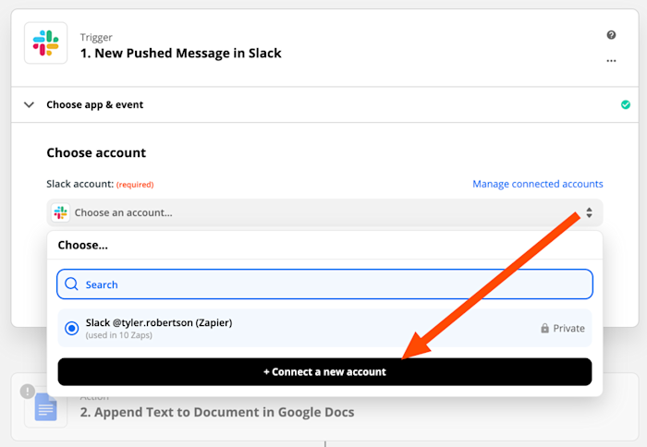Image resolution: width=647 pixels, height=447 pixels.
Task: Open the help question mark icon
Action: click(x=611, y=35)
